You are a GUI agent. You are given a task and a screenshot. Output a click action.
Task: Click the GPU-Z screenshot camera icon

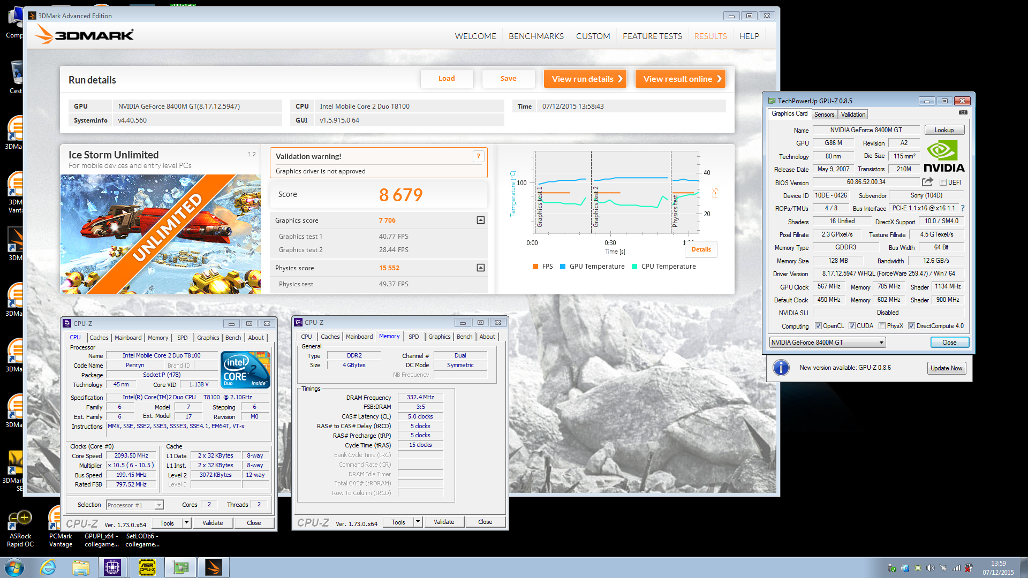tap(963, 112)
